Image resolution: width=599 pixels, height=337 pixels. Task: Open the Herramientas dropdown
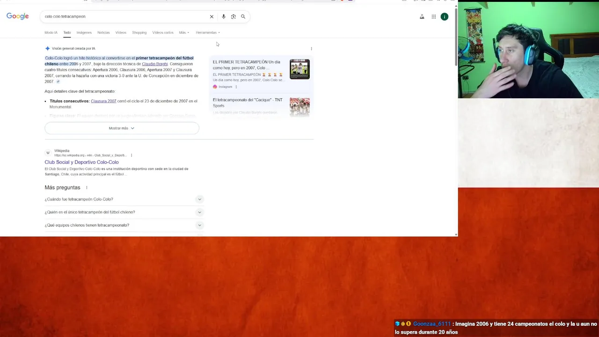click(x=208, y=32)
